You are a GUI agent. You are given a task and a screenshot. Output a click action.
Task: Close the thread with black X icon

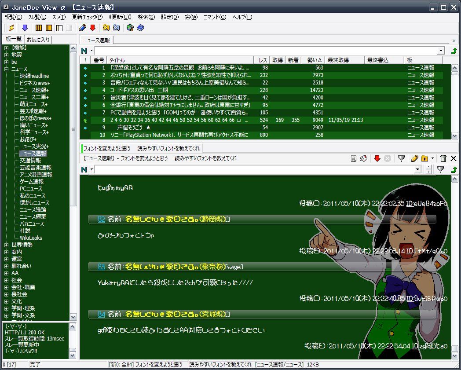tap(454, 158)
